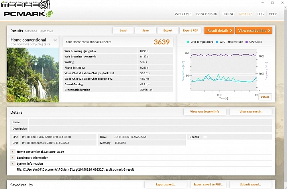Open the TUNING tab
287x189 pixels.
[x=228, y=14]
